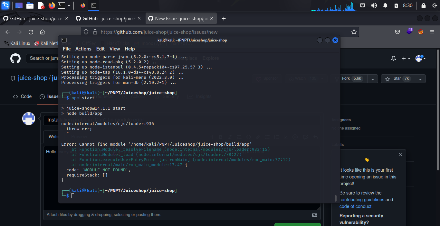Bookmark this page with star icon
Viewport: 440px width, 226px height.
point(354,32)
